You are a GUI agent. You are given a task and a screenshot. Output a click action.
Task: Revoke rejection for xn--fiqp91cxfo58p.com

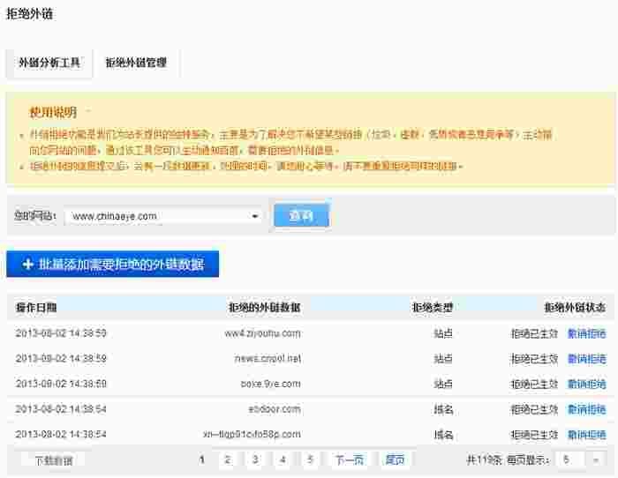[x=586, y=435]
